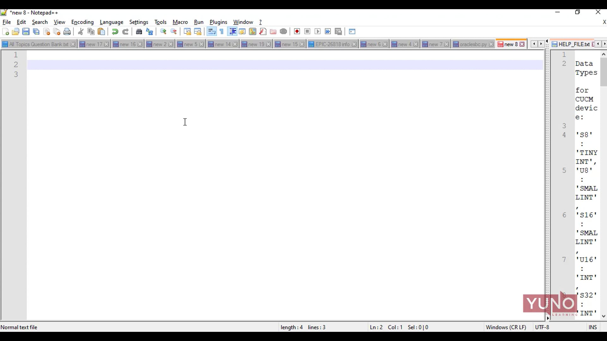
Task: Toggle Show Indent Guide button
Action: point(232,32)
